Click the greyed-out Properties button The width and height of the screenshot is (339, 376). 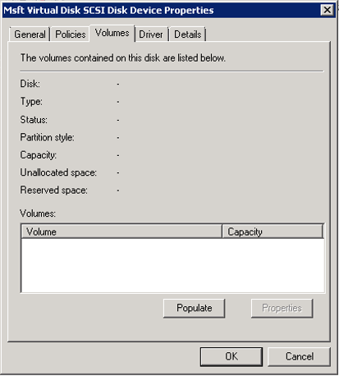coord(282,308)
